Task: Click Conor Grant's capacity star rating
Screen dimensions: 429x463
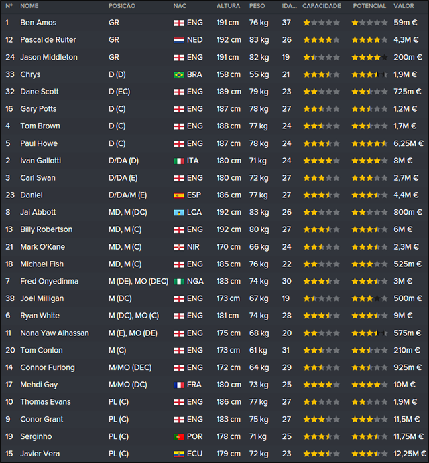Action: click(321, 420)
